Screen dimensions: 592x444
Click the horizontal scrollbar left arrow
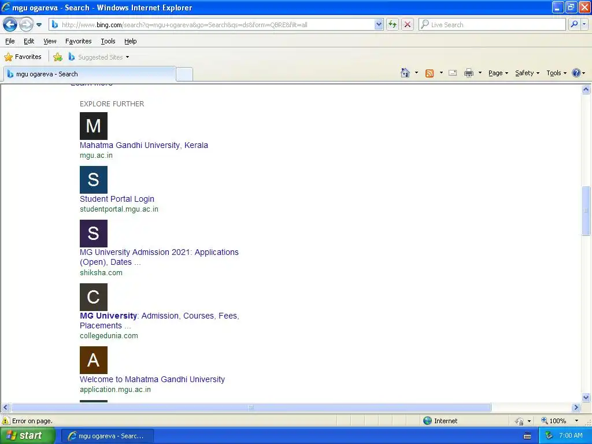point(5,408)
